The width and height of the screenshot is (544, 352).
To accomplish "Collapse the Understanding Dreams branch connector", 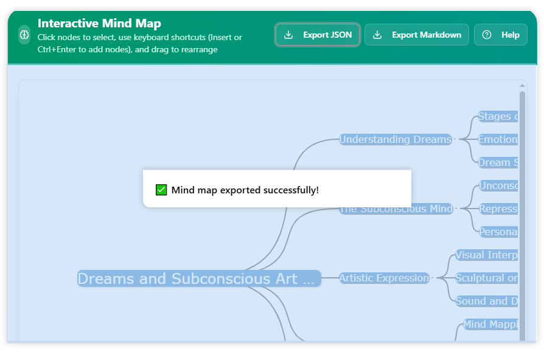I will click(456, 139).
